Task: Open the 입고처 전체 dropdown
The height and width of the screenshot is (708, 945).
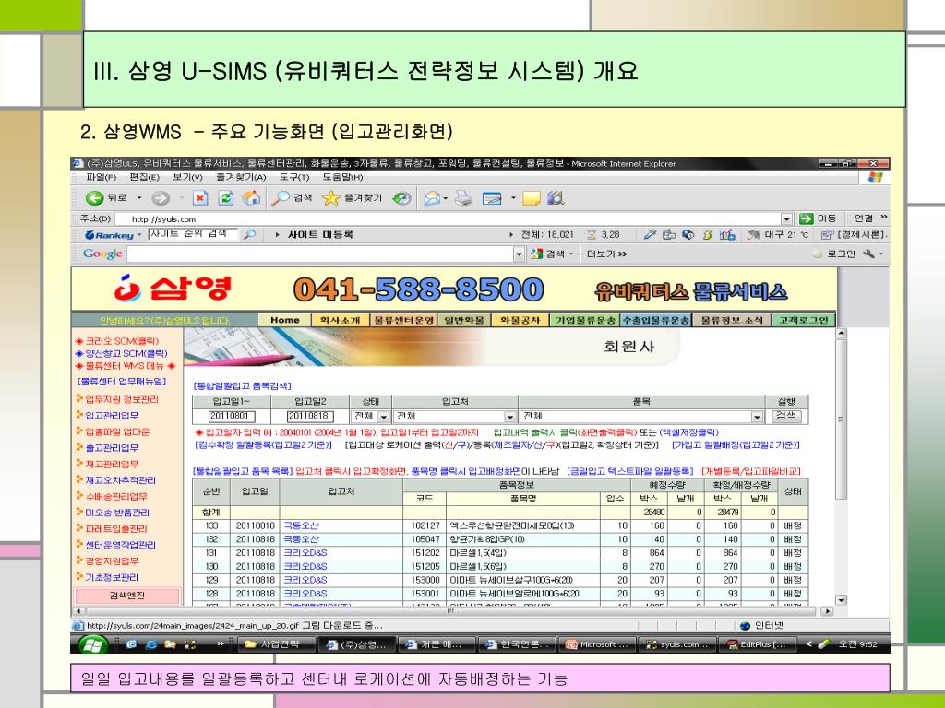Action: click(x=455, y=417)
